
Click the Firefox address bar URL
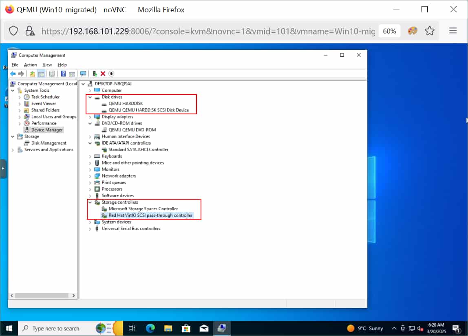[x=208, y=31]
